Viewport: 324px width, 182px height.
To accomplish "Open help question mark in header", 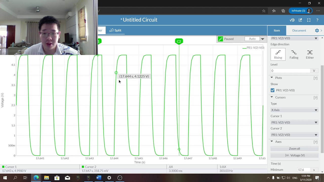I will coord(317,20).
